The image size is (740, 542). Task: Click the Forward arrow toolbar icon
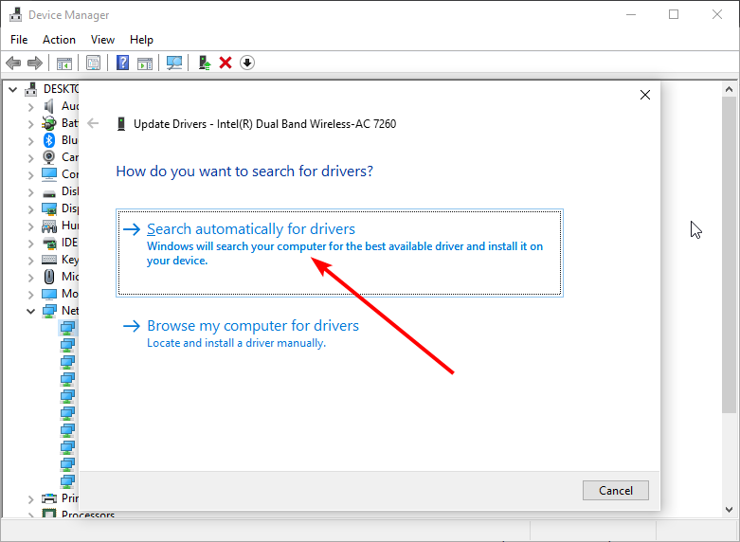(x=35, y=63)
